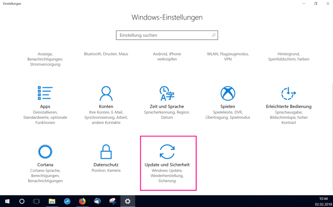
Task: Open Update und Sicherheit settings
Action: click(167, 162)
